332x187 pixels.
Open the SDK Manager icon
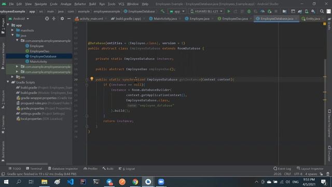[x=313, y=11]
